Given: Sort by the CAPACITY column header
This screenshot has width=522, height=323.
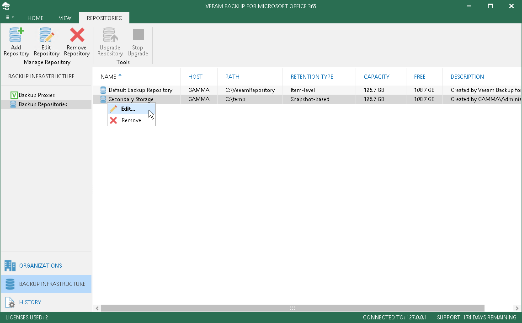Looking at the screenshot, I should pos(377,77).
